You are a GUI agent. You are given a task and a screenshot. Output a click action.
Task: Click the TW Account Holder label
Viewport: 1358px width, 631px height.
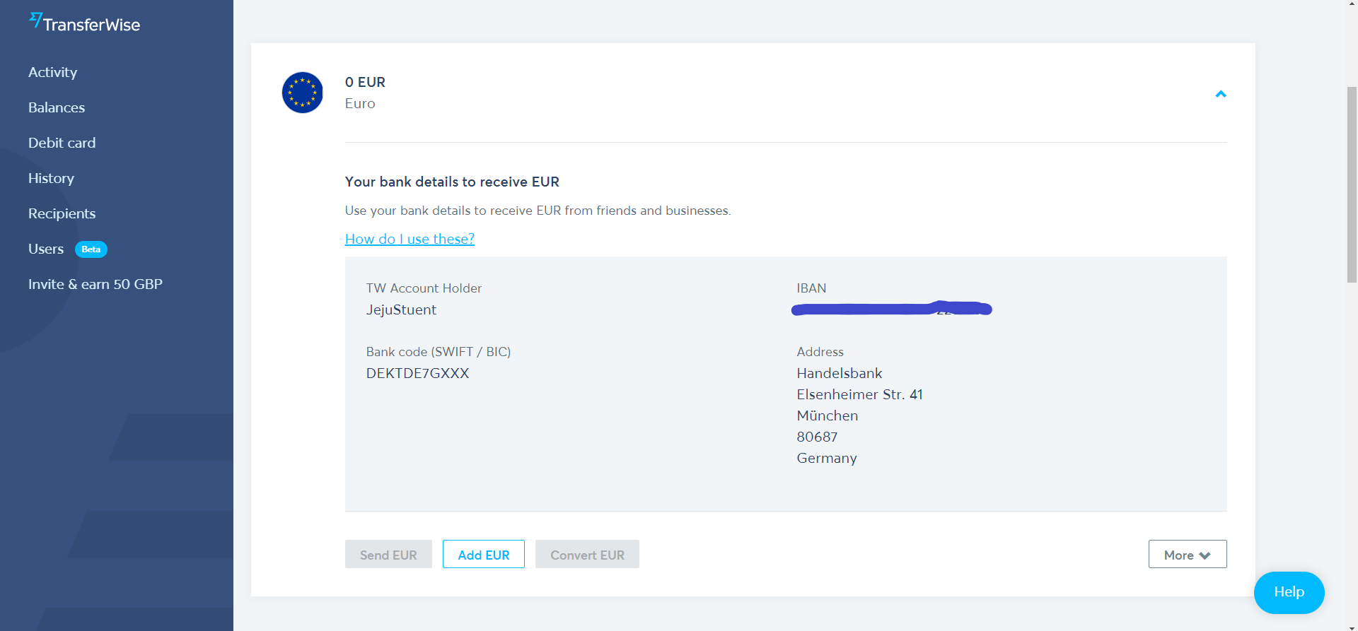pyautogui.click(x=424, y=288)
